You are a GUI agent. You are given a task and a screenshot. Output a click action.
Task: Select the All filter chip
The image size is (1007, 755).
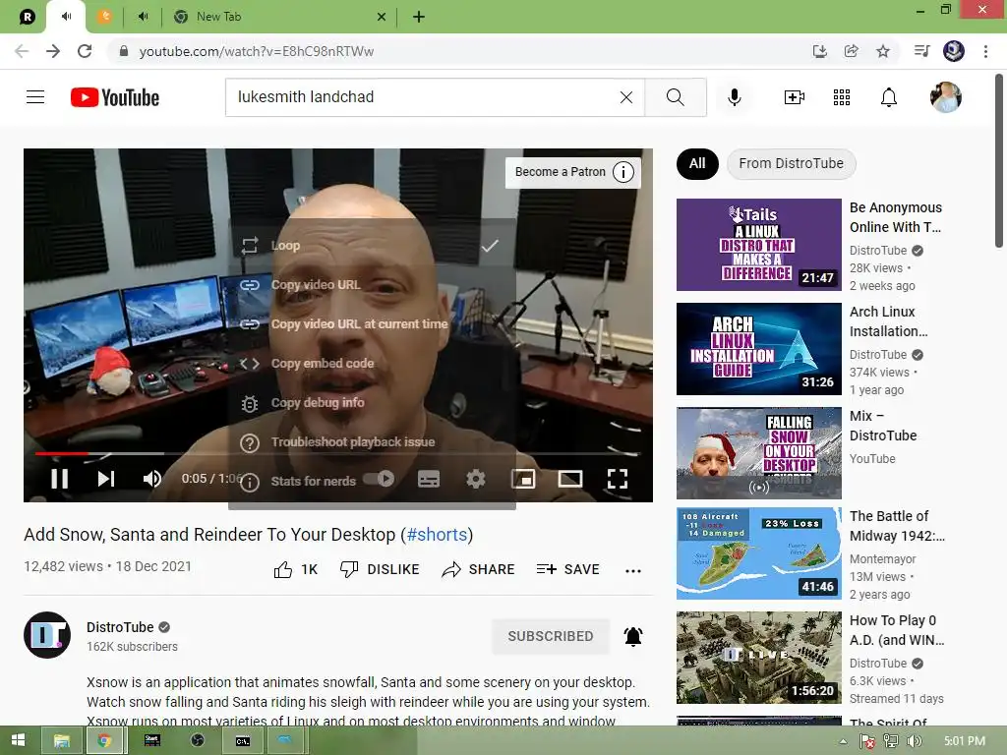pyautogui.click(x=697, y=164)
